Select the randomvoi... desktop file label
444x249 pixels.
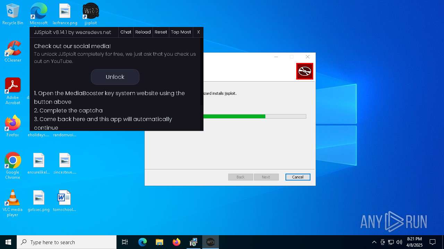[65, 135]
